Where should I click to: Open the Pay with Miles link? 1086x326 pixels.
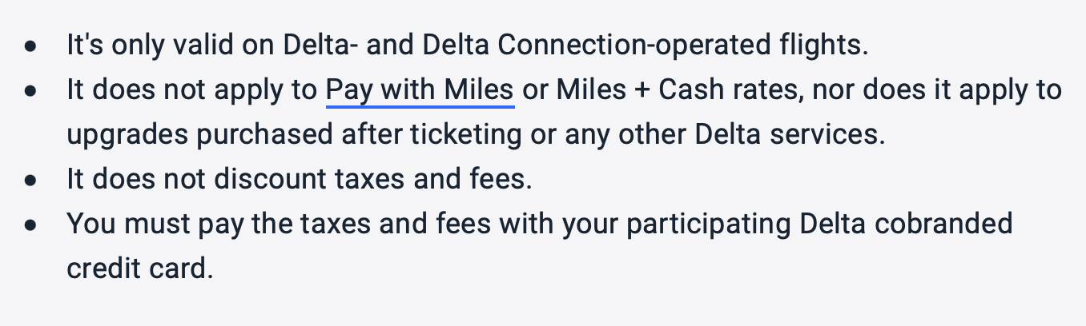420,90
